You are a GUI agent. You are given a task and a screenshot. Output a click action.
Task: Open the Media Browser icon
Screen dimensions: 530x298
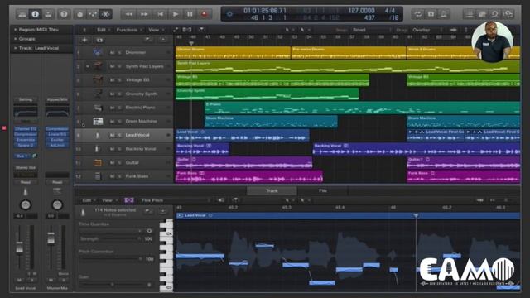[508, 14]
